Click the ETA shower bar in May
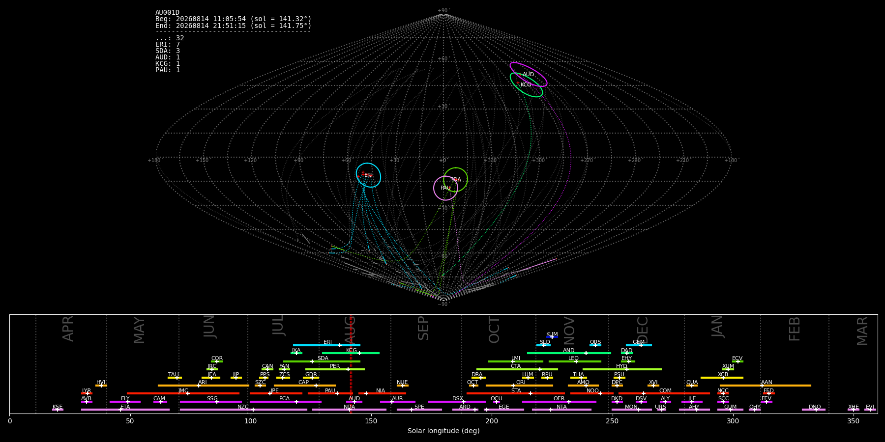The image size is (885, 442). [125, 410]
